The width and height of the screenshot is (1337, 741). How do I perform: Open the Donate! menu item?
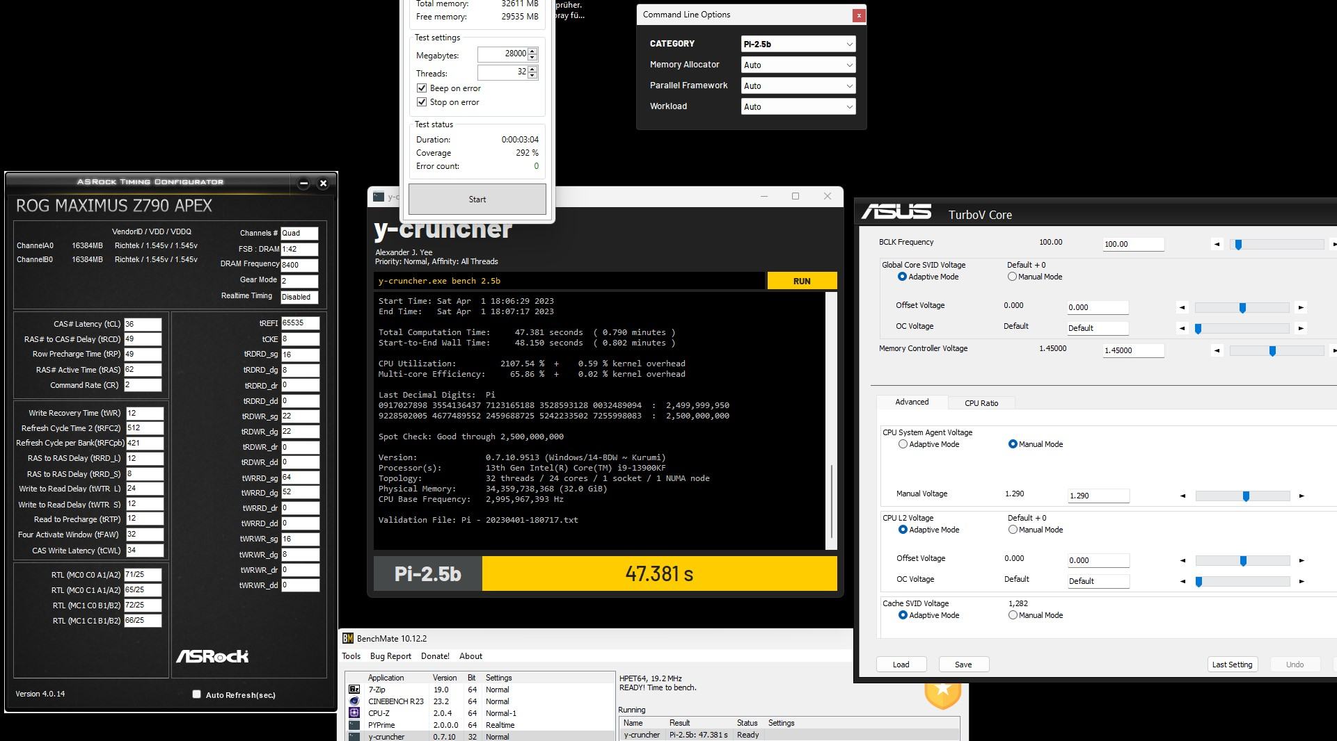point(435,656)
